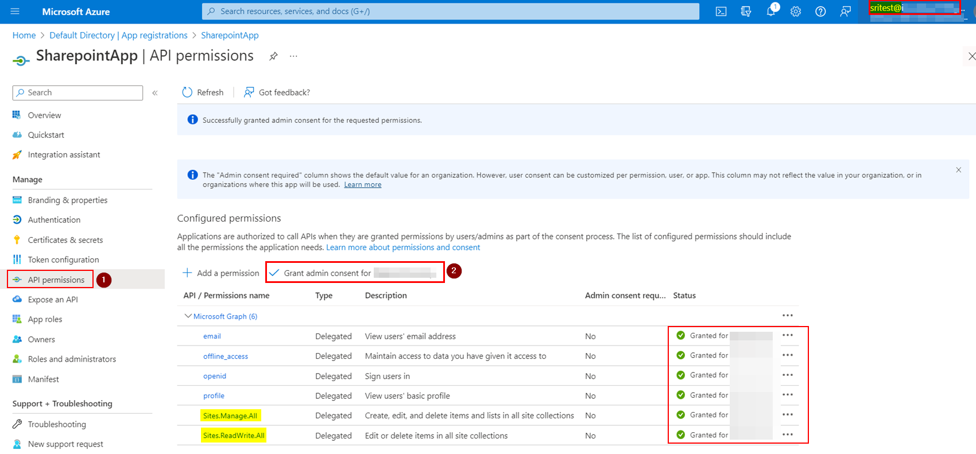Open more options for Sites.Manage.All row
976x454 pixels.
(x=788, y=415)
